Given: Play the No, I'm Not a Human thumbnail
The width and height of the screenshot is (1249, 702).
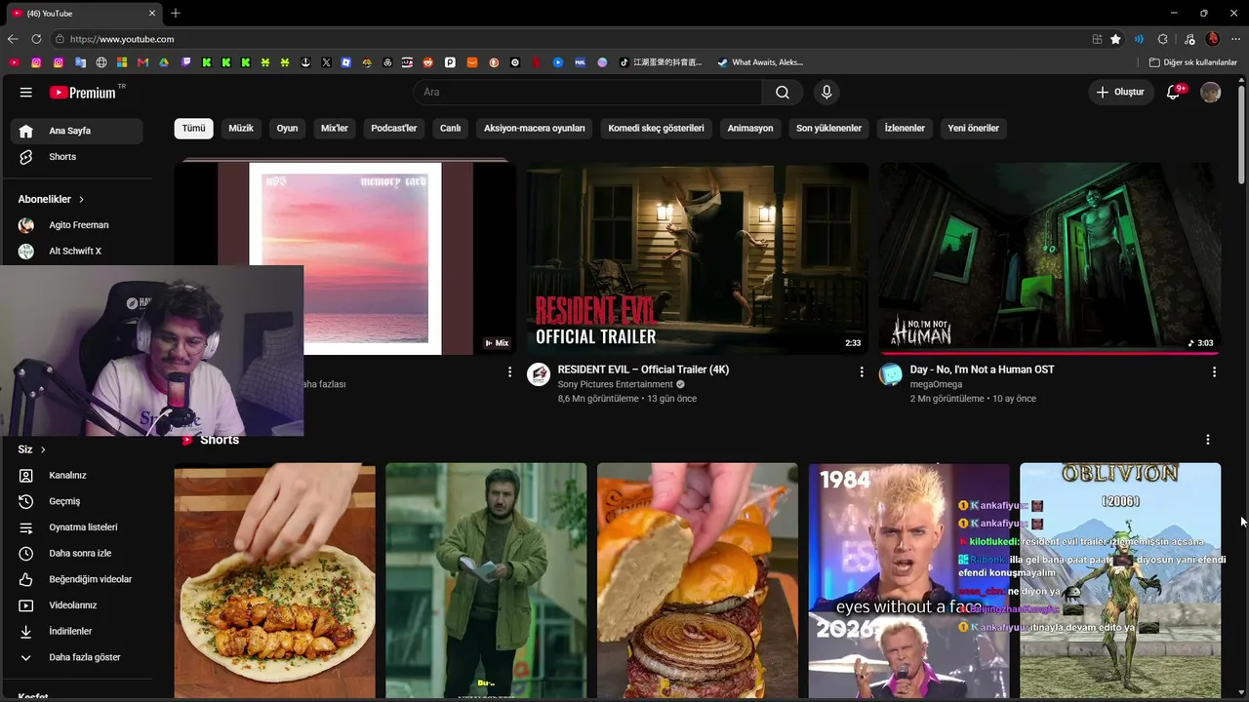Looking at the screenshot, I should tap(1050, 258).
